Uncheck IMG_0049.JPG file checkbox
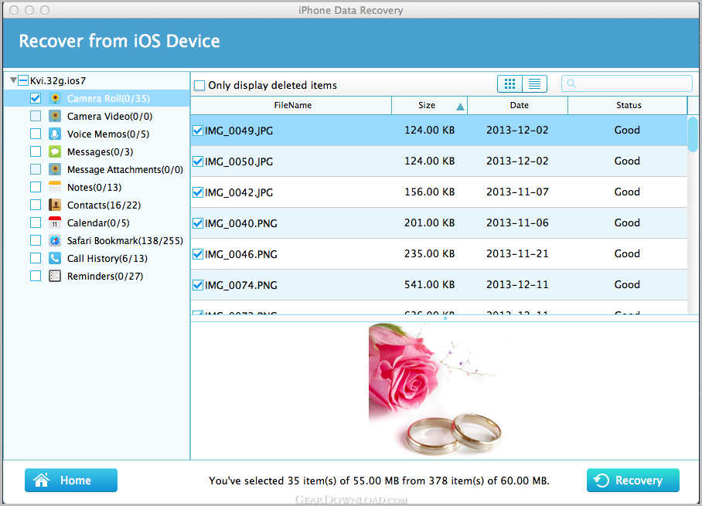Screen dimensions: 702x506 tap(197, 131)
